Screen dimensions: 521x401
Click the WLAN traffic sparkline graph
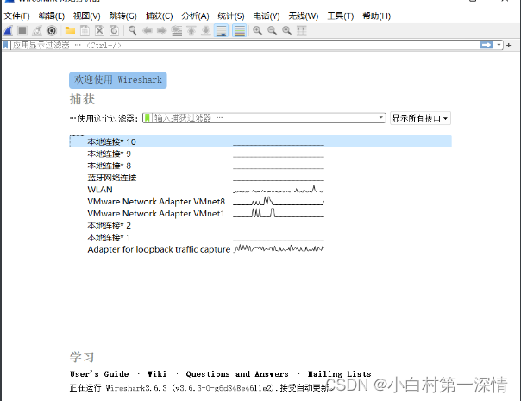coord(279,190)
